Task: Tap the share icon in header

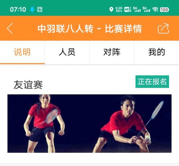Action: tap(163, 28)
